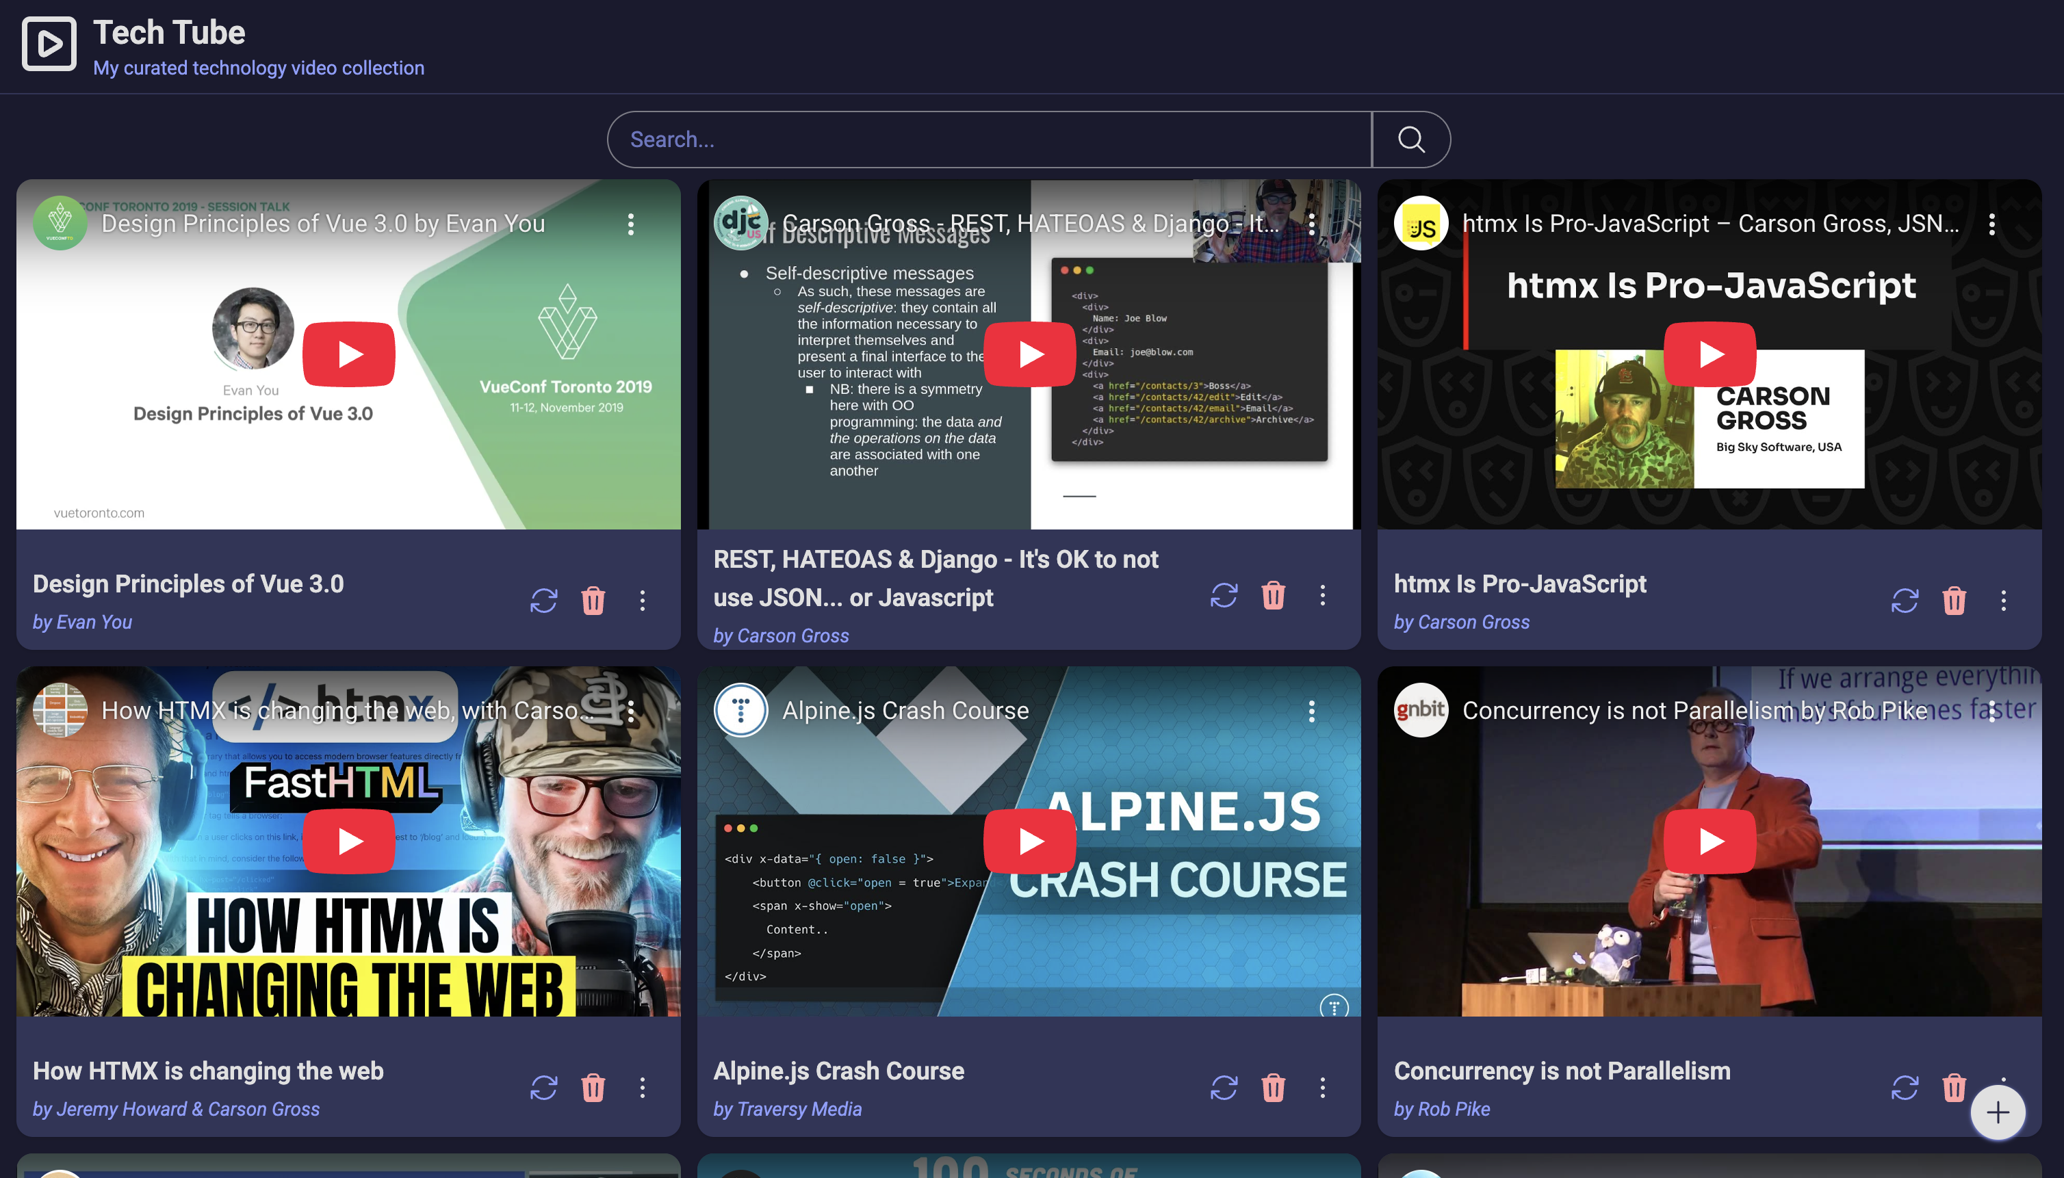Open more options for Design Principles of Vue 3.0 card
2064x1178 pixels.
(643, 601)
